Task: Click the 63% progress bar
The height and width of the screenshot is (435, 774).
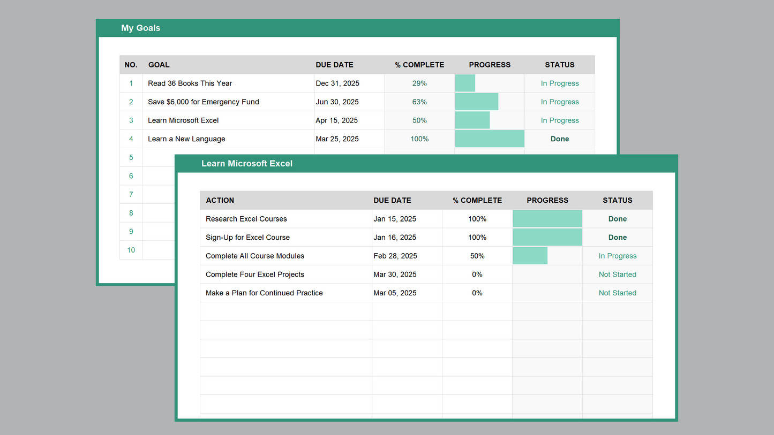Action: point(477,102)
